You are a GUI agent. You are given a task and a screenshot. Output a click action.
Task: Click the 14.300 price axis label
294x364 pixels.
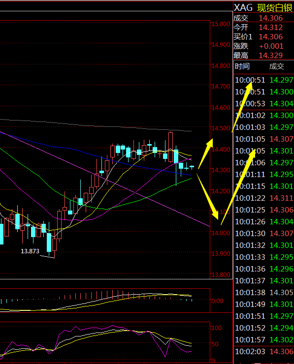click(221, 170)
